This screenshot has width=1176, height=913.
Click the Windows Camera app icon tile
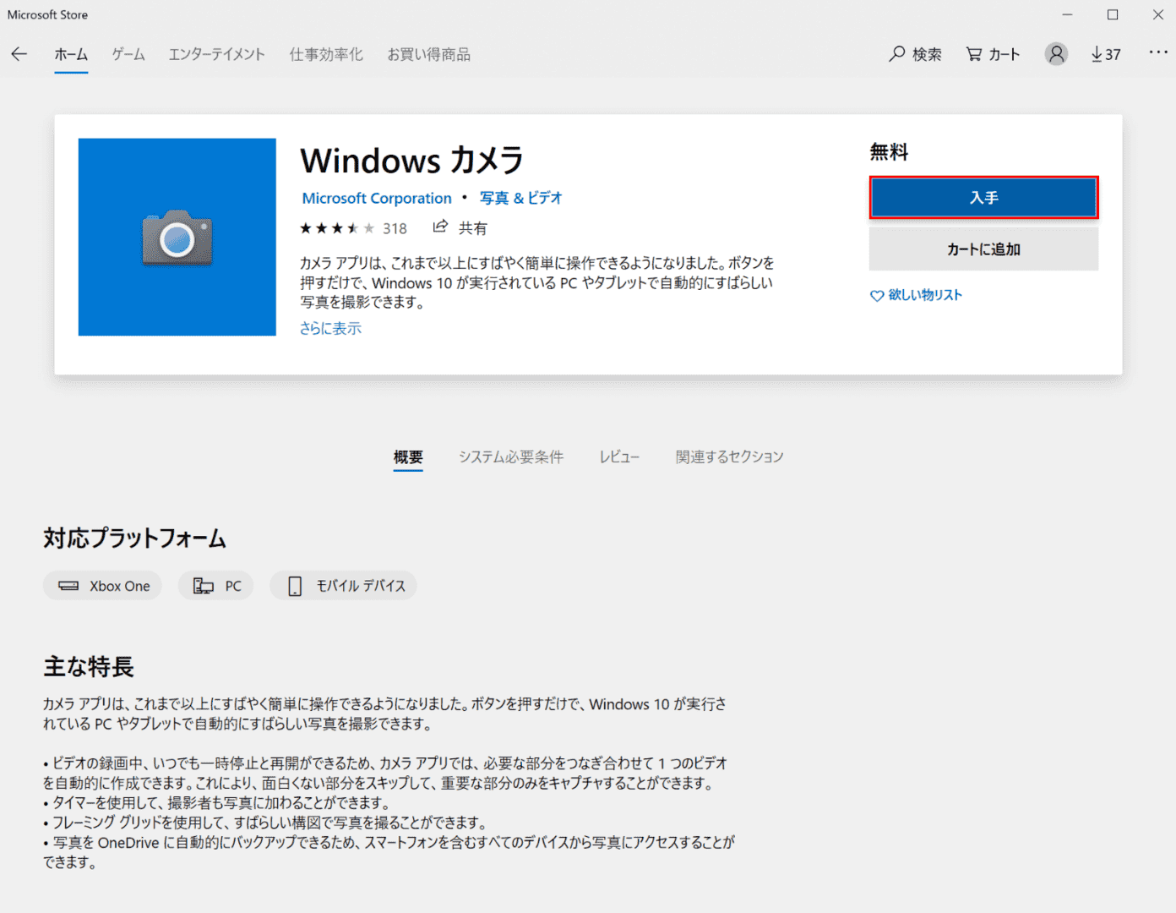177,237
